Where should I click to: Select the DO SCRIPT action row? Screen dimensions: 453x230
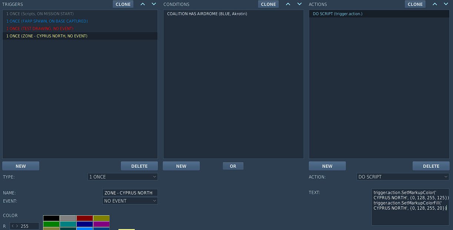tap(379, 14)
